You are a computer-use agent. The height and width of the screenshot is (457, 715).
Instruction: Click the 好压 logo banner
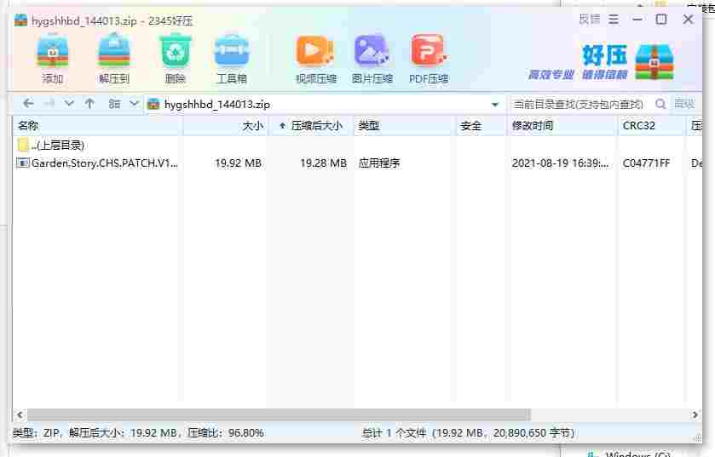pos(601,62)
